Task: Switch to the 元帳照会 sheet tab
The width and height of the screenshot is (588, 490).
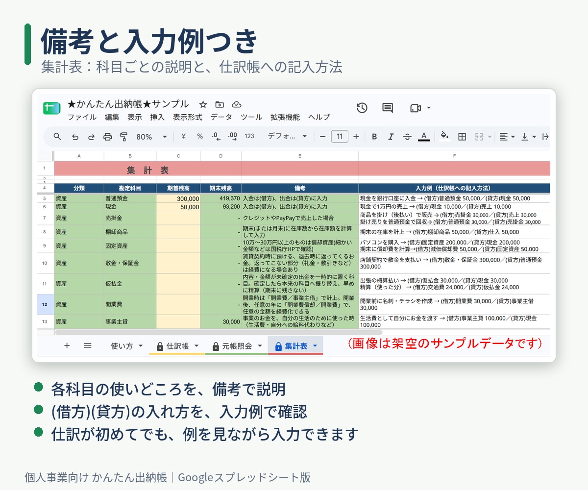Action: coord(237,346)
